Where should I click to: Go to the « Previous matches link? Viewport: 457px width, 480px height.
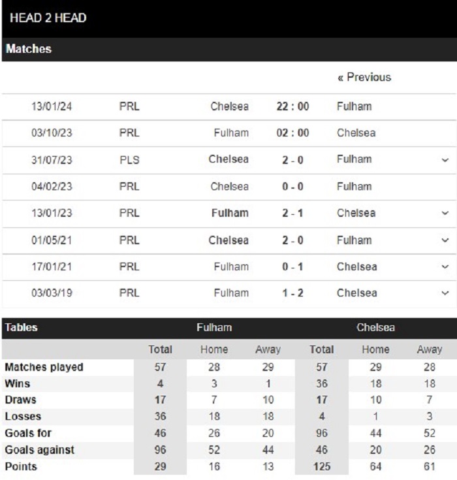pyautogui.click(x=364, y=77)
